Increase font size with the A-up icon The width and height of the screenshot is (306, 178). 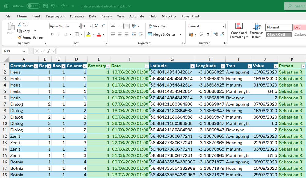(x=96, y=26)
